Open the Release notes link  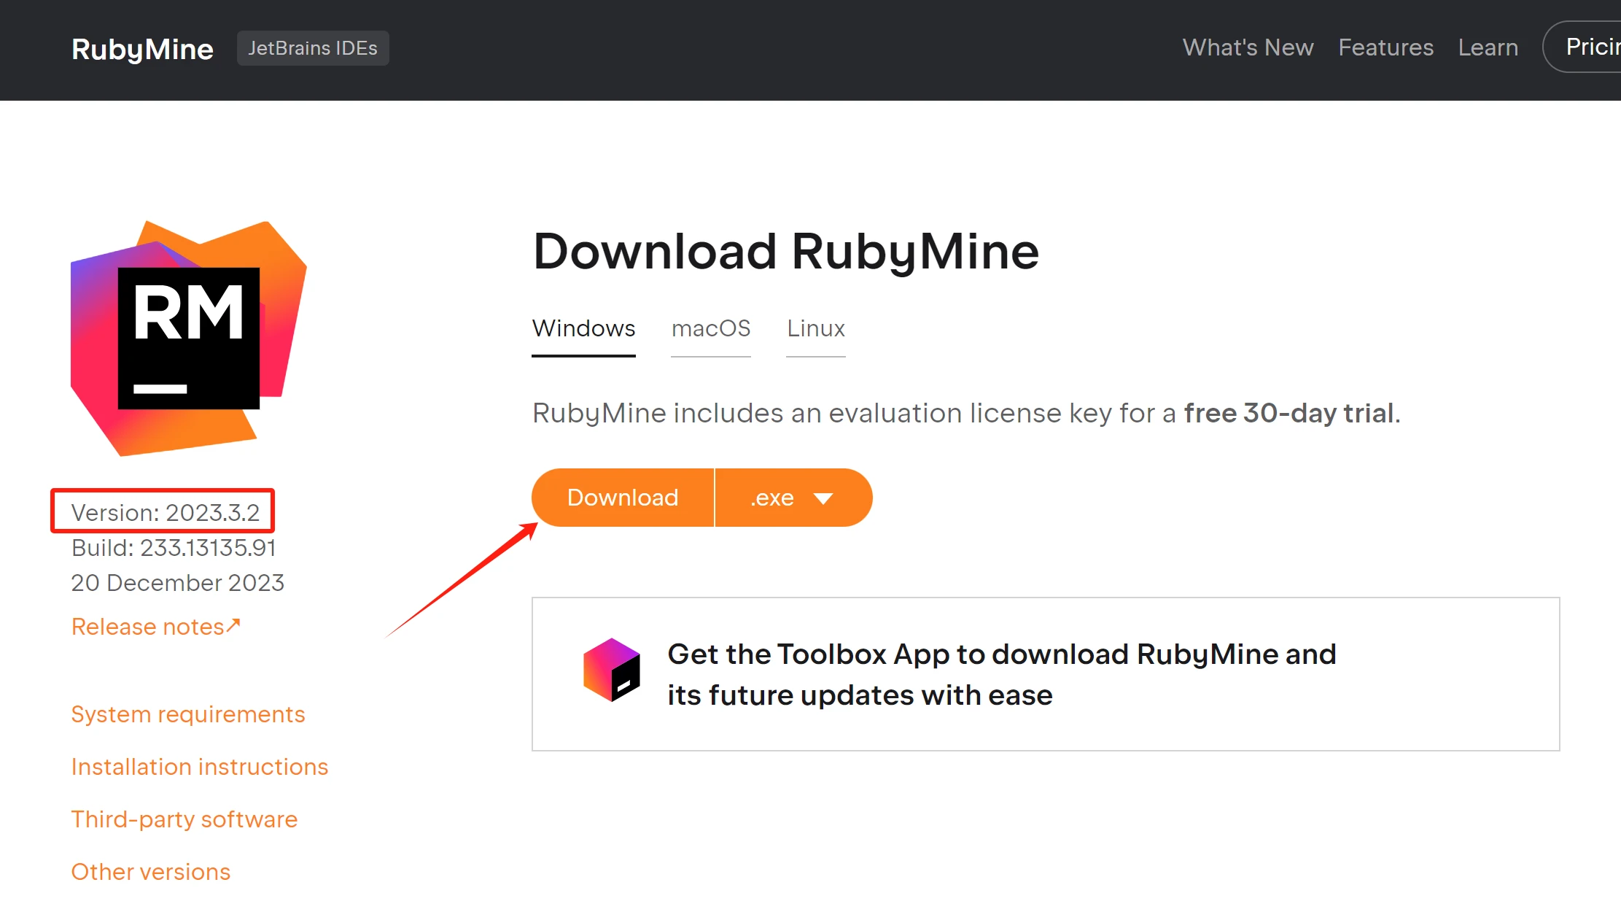point(157,625)
